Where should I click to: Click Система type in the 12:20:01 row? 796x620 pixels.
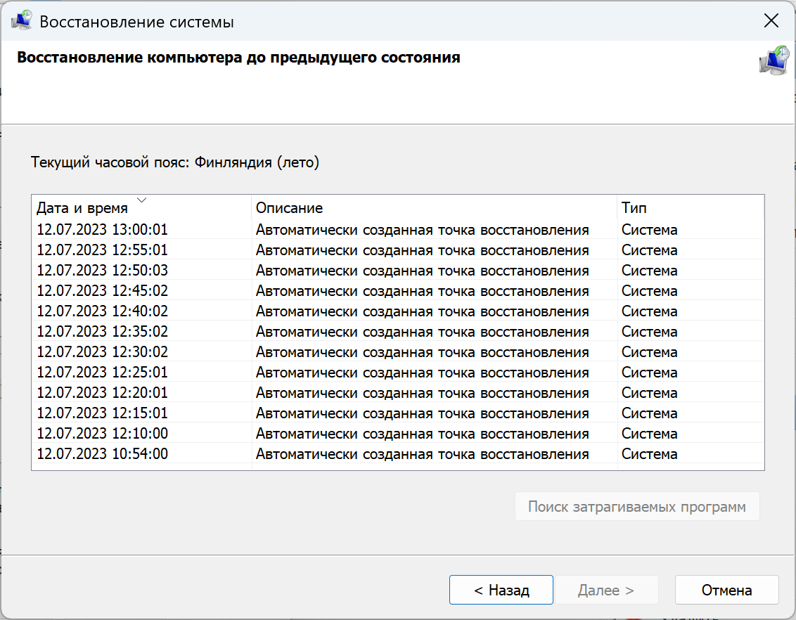649,393
